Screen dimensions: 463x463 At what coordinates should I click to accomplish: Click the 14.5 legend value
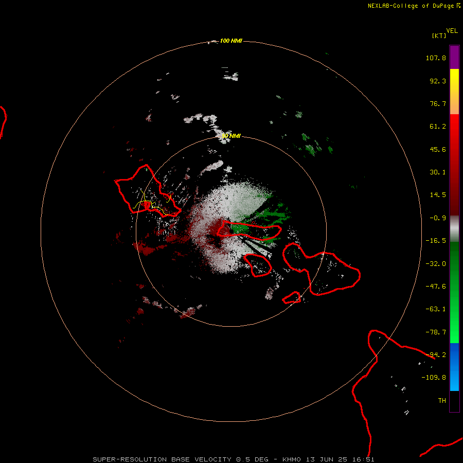pyautogui.click(x=438, y=195)
